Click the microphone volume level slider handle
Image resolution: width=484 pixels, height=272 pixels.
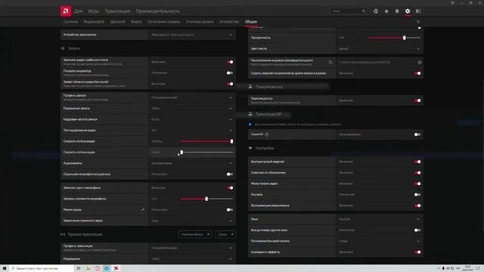[206, 199]
